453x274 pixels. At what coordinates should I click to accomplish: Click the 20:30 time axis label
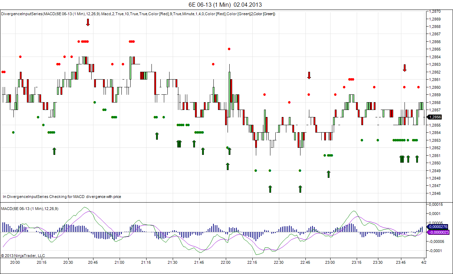tap(68, 262)
